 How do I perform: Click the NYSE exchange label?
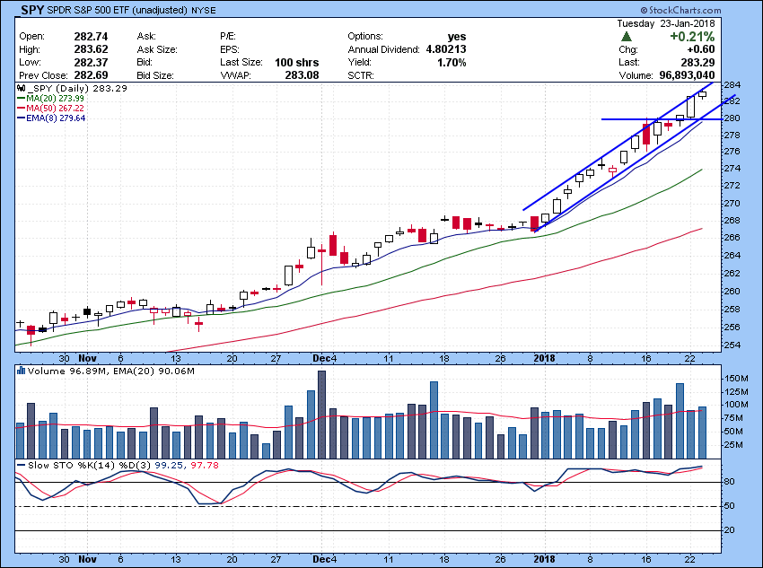(x=204, y=10)
